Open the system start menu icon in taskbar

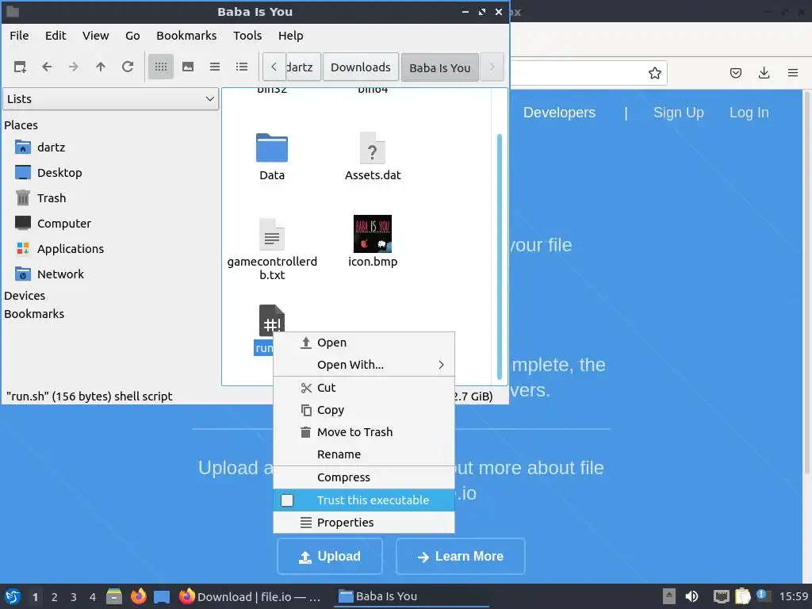pos(13,596)
